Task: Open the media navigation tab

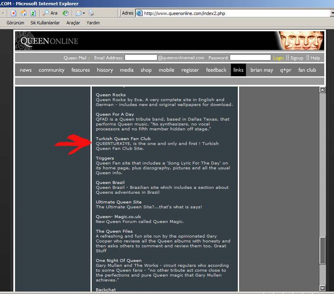Action: tap(127, 70)
